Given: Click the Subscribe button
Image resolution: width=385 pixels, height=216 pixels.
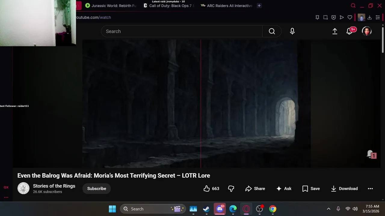Looking at the screenshot, I should coord(97,188).
